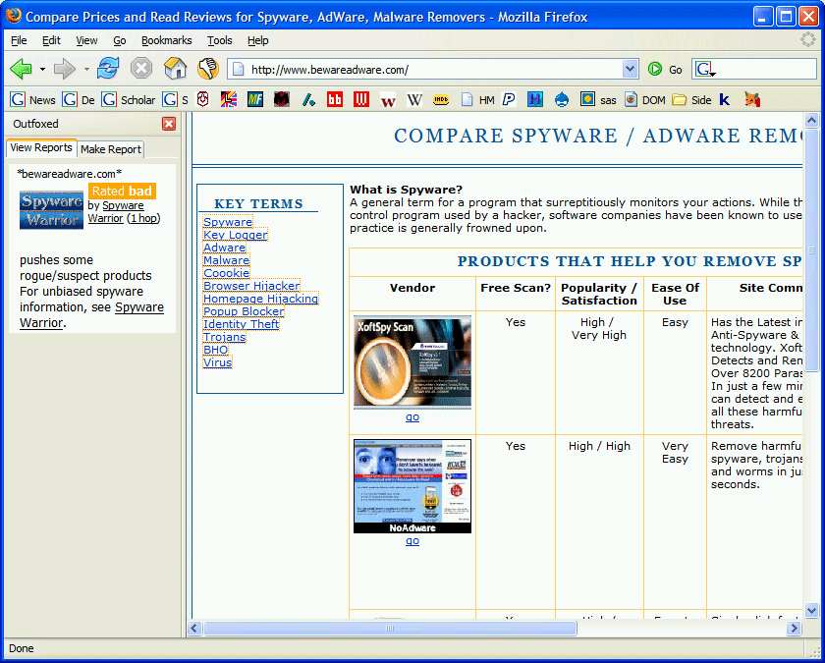The width and height of the screenshot is (825, 663).
Task: Open the search engine selector dropdown
Action: (x=705, y=70)
